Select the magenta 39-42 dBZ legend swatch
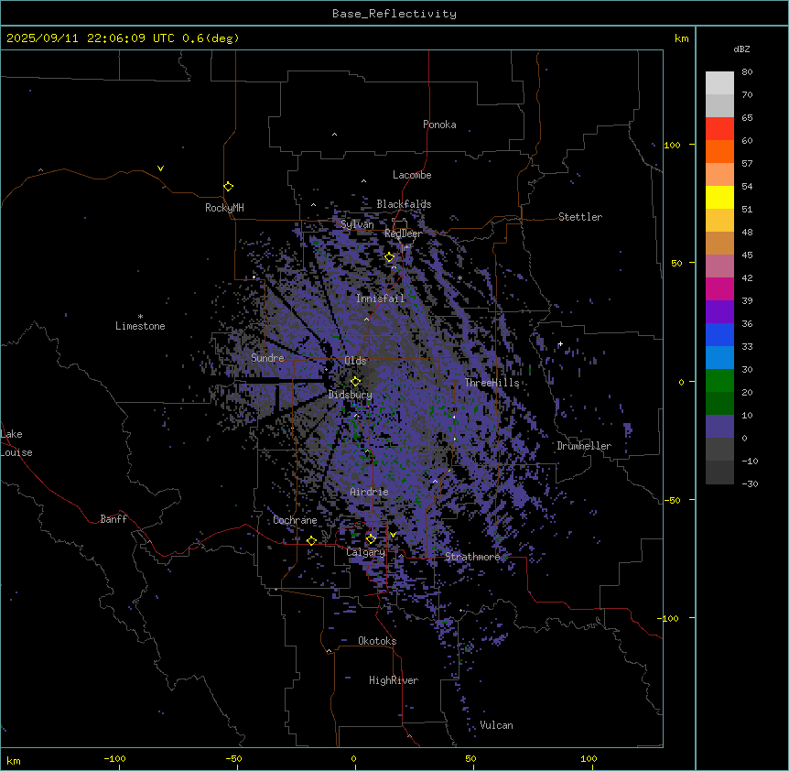The height and width of the screenshot is (771, 789). [719, 288]
